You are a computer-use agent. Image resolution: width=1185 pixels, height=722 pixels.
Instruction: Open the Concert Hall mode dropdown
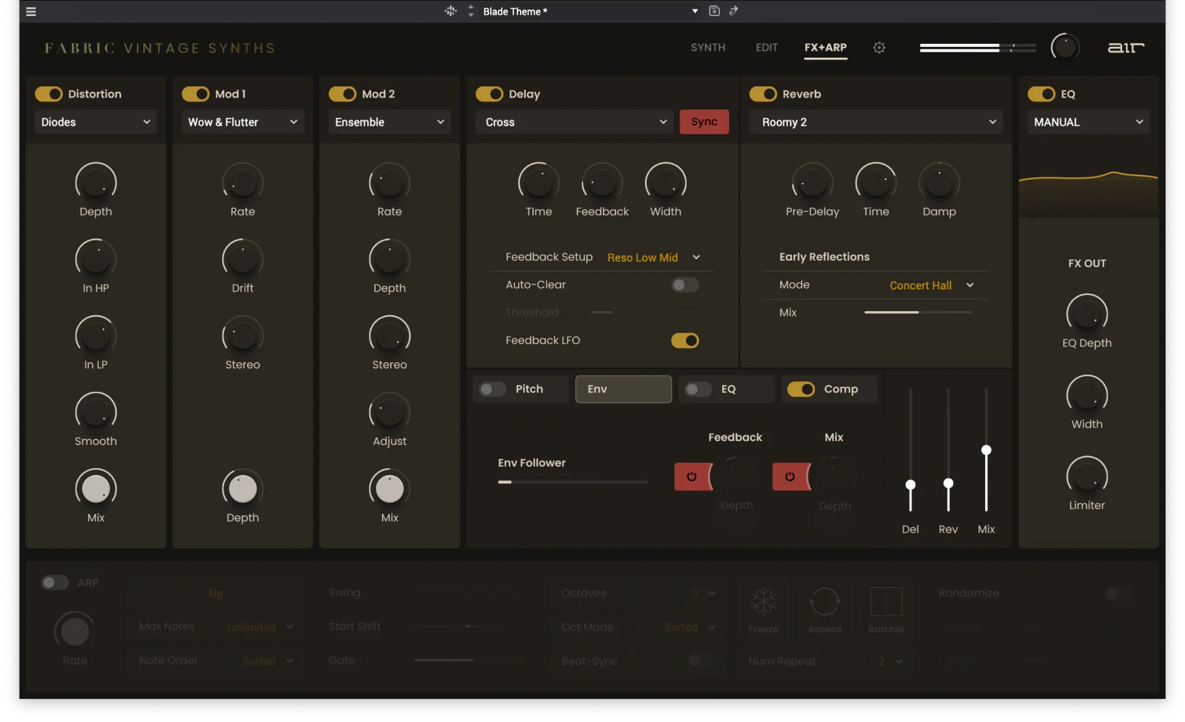pos(932,285)
